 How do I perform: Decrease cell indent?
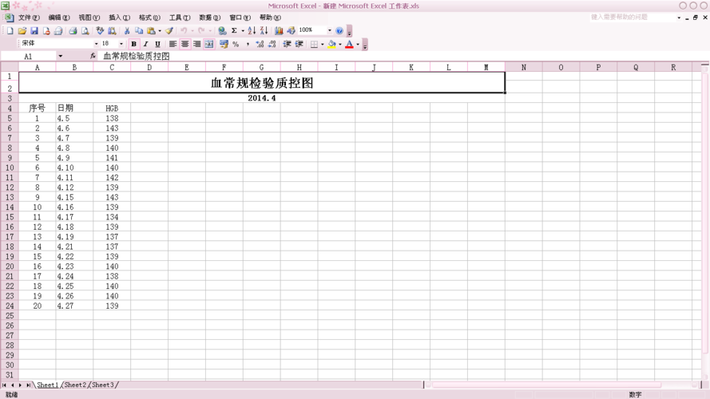287,44
